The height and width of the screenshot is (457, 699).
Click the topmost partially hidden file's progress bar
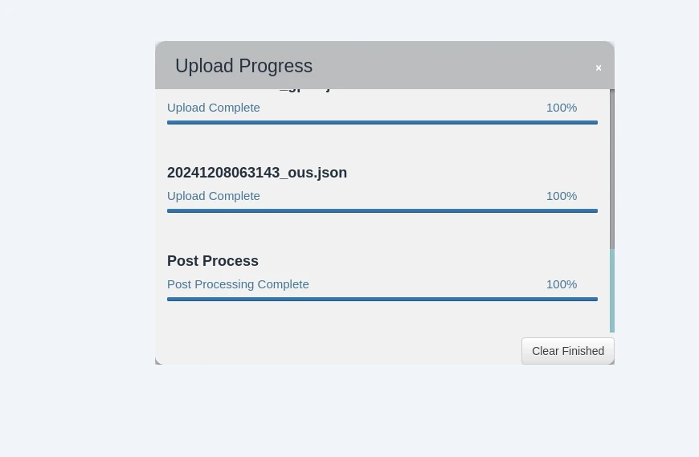click(x=382, y=123)
